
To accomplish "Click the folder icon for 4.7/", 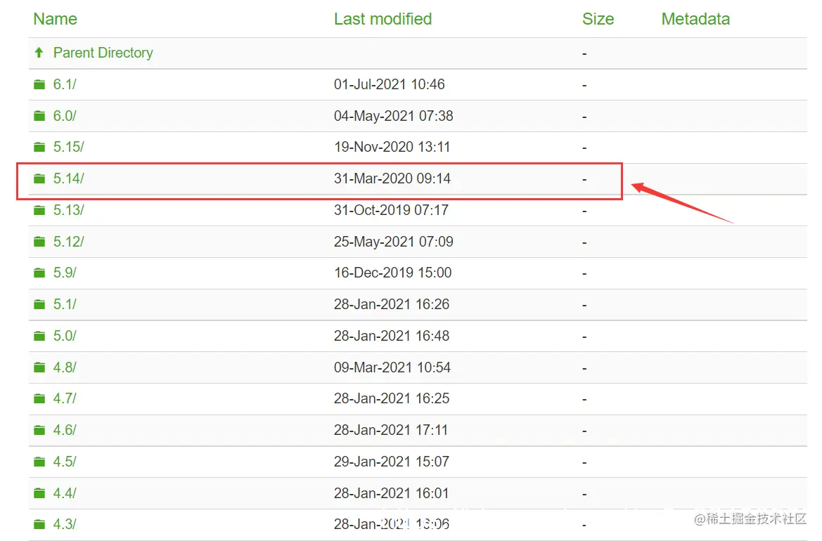I will pos(39,398).
